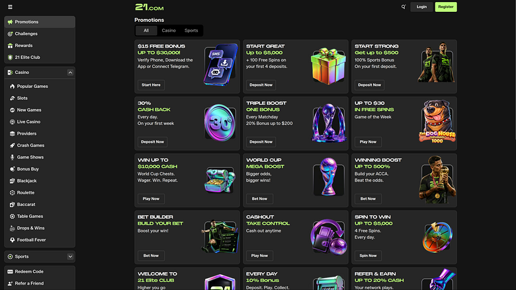Click Deposit Now on Triple Boost card
The height and width of the screenshot is (290, 516).
[x=261, y=142]
